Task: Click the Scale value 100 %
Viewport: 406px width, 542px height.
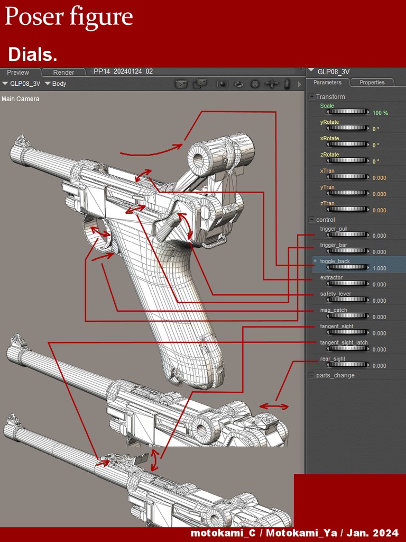Action: (x=380, y=113)
